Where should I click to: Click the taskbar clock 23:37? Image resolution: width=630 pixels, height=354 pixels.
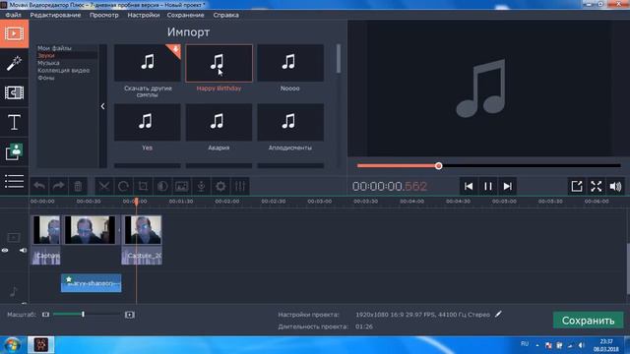[606, 341]
